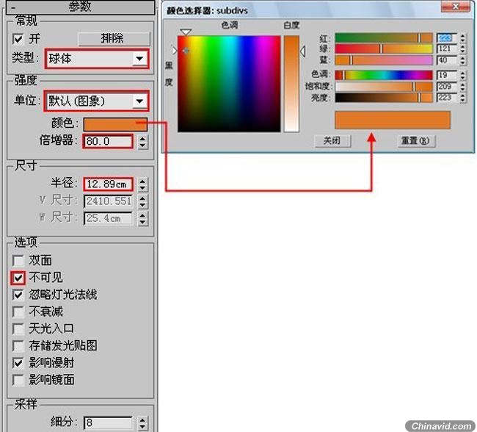
Task: Click the V 尺寸 spinner arrows
Action: point(142,202)
